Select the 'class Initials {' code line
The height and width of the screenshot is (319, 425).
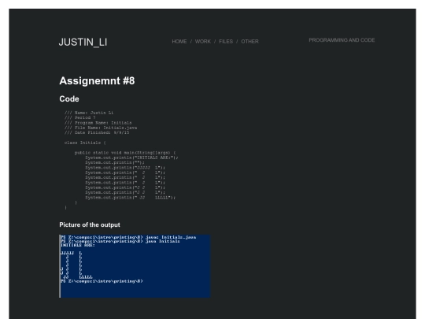(x=85, y=143)
